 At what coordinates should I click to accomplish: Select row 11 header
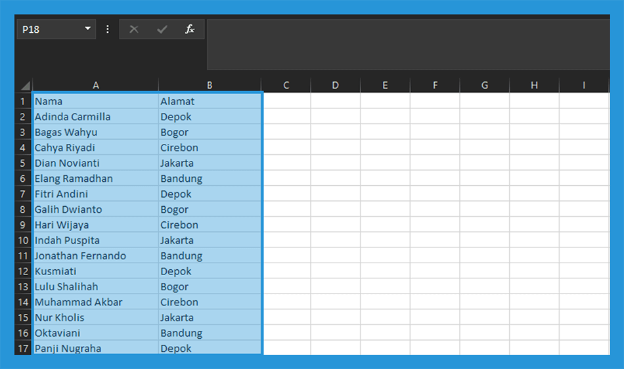click(23, 255)
